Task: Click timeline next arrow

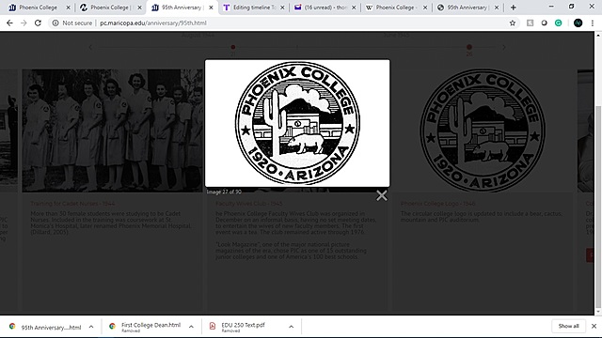Action: (x=504, y=48)
